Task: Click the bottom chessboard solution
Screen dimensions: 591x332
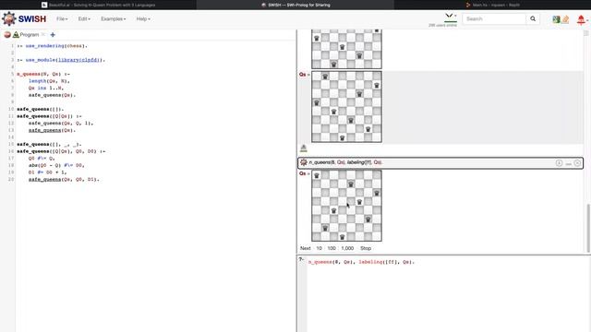Action: pos(347,206)
